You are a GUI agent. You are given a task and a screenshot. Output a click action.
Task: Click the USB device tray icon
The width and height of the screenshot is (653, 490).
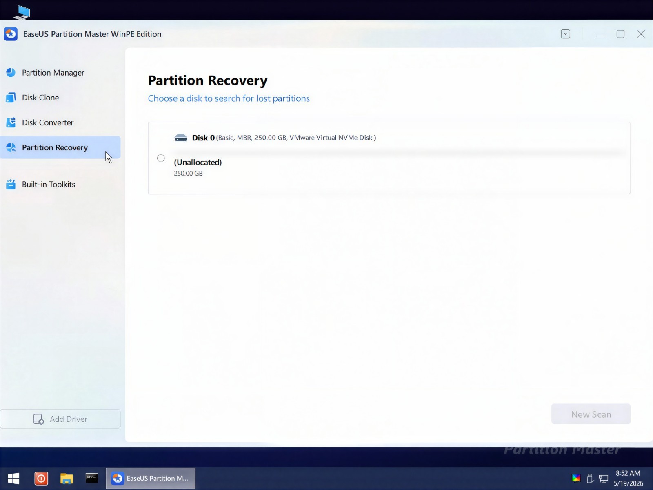(590, 478)
